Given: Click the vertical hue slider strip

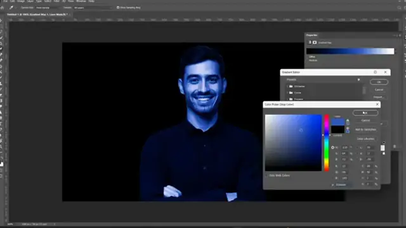Looking at the screenshot, I should coord(327,142).
